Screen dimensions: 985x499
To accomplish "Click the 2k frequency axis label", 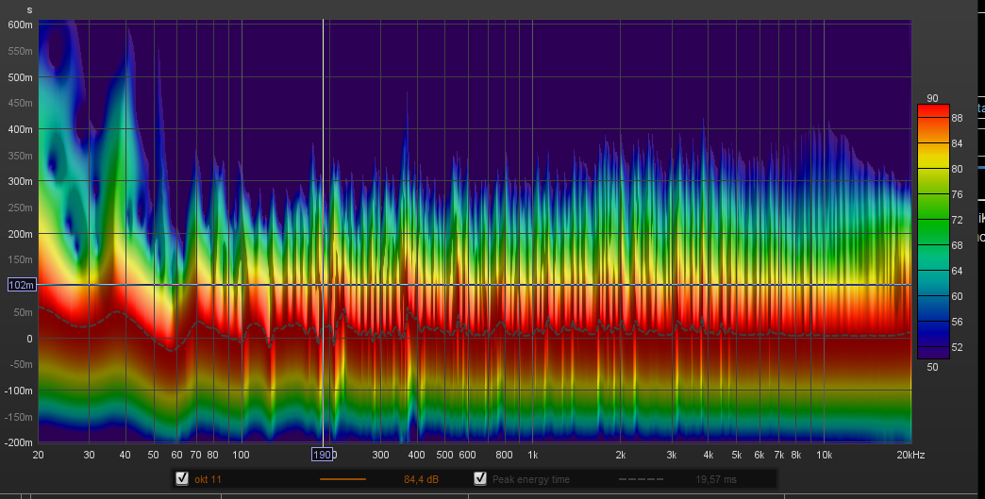I will point(621,455).
